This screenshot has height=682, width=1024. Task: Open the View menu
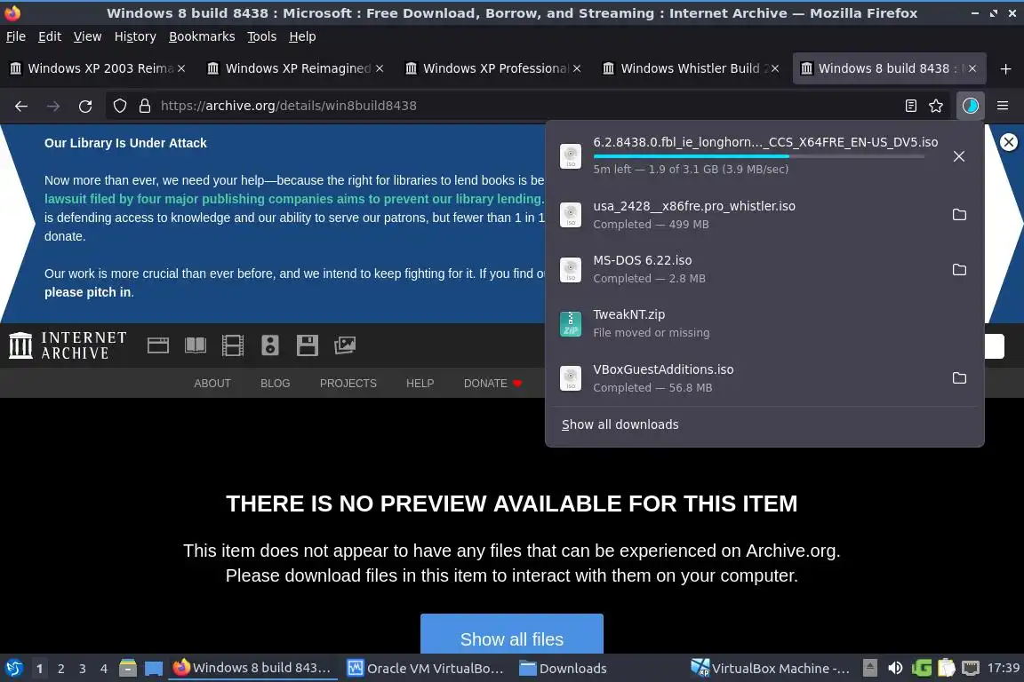[87, 36]
